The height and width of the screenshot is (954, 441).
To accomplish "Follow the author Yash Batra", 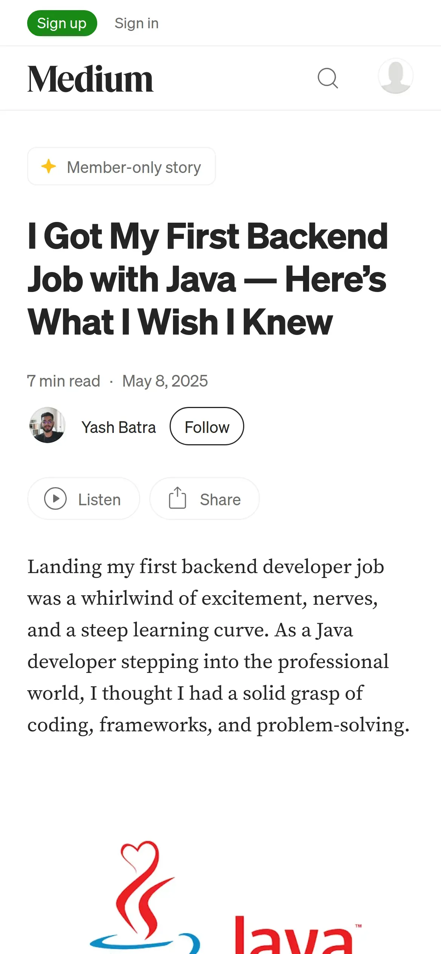I will [207, 427].
